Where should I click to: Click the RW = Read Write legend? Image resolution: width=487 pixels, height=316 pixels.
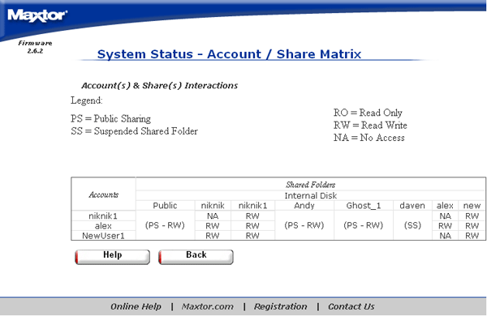point(370,126)
